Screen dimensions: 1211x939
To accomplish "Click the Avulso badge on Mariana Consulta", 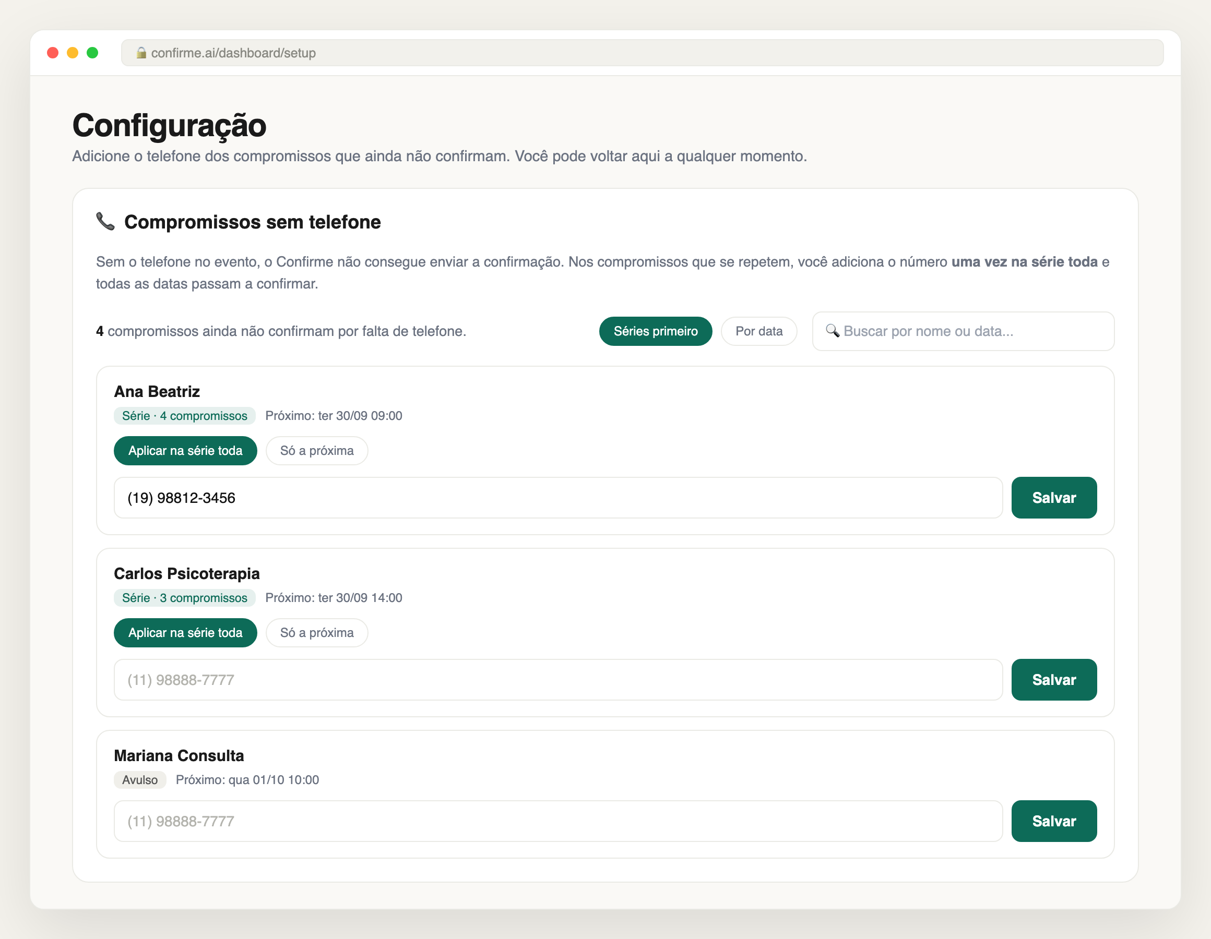I will point(140,780).
